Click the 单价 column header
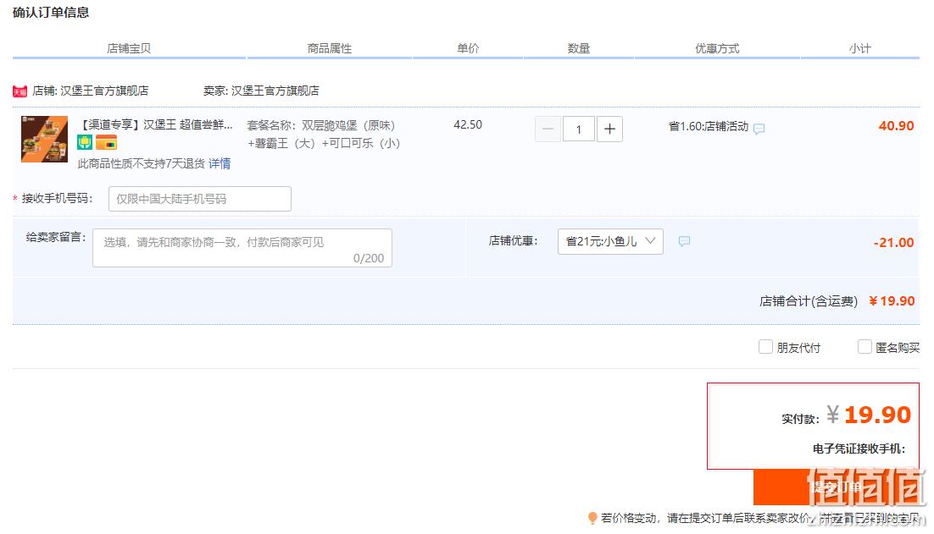This screenshot has height=534, width=934. pyautogui.click(x=468, y=49)
